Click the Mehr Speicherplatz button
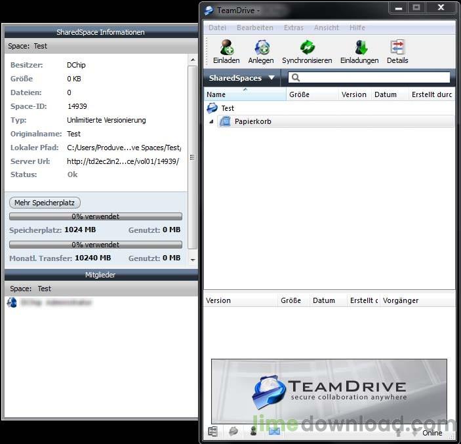Screen dimensions: 461x444 click(x=45, y=203)
